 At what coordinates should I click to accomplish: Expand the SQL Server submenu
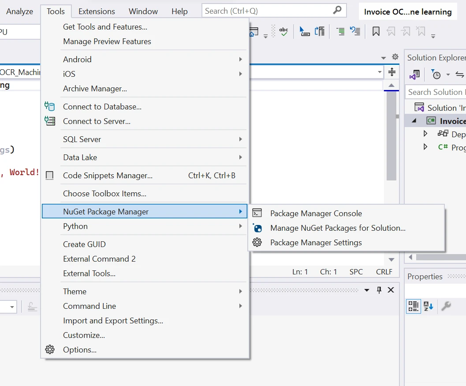click(x=240, y=139)
